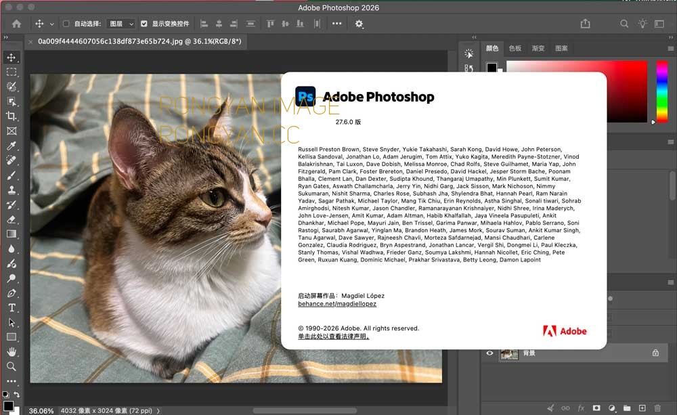Image resolution: width=677 pixels, height=415 pixels.
Task: Select the Move tool in the toolbox
Action: [12, 58]
